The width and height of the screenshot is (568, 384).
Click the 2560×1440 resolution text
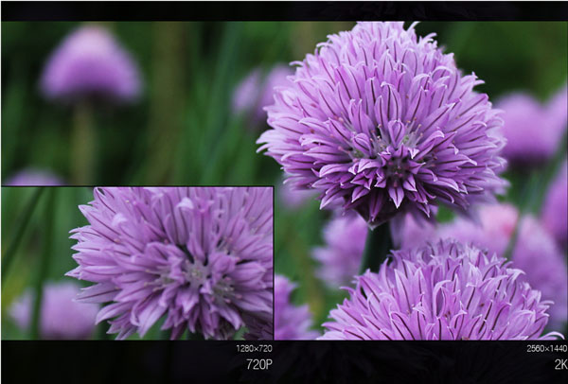click(547, 348)
